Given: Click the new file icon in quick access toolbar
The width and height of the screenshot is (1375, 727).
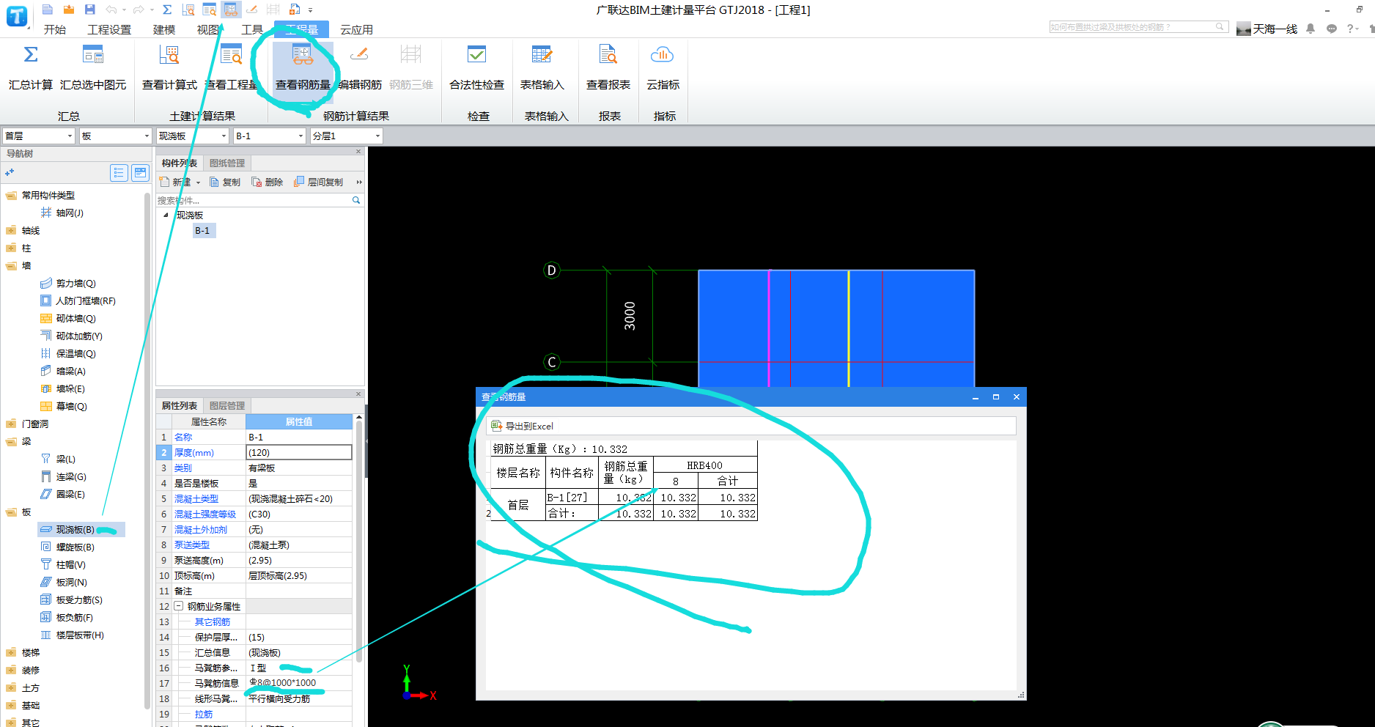Looking at the screenshot, I should [48, 10].
